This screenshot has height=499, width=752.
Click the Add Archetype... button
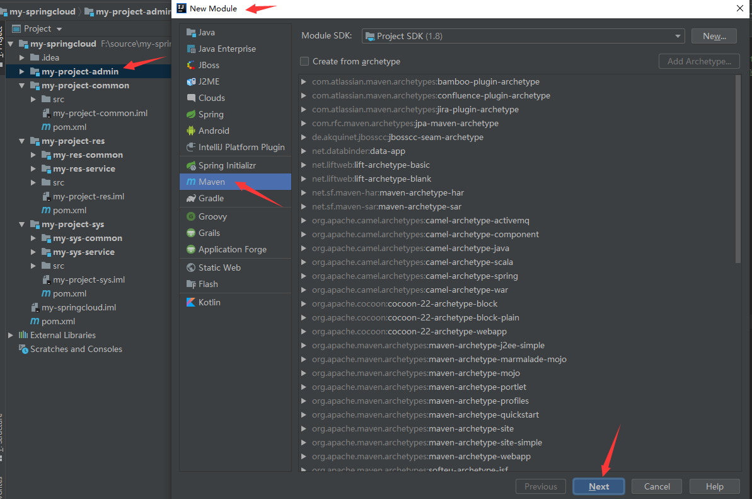coord(699,61)
